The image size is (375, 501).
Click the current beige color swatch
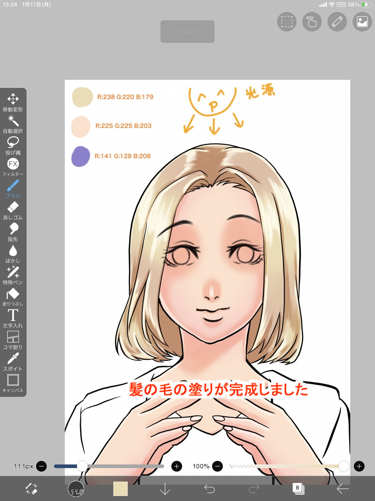(120, 489)
